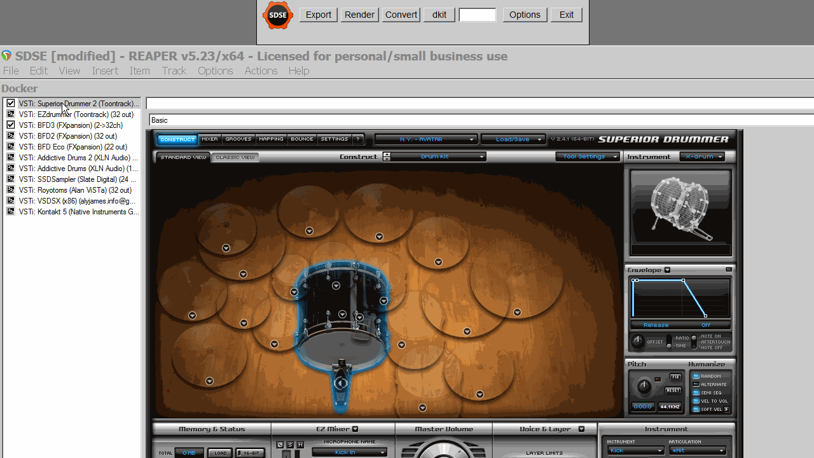This screenshot has width=814, height=458.
Task: Select Standard View
Action: 183,157
